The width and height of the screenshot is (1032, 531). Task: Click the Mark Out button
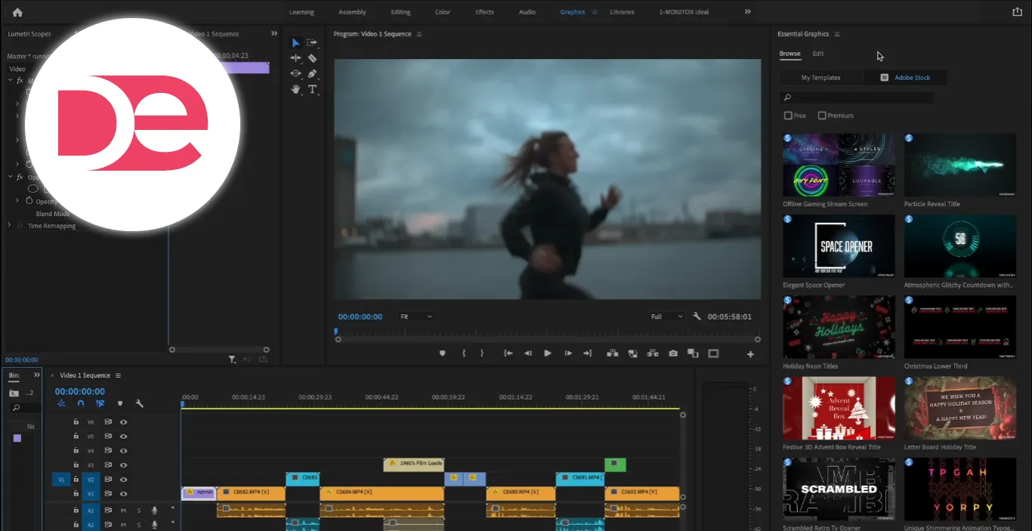481,353
